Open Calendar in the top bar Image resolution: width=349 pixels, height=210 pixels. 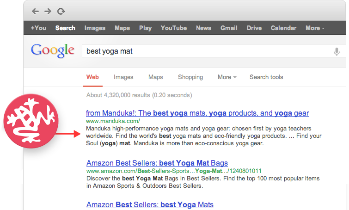click(283, 28)
